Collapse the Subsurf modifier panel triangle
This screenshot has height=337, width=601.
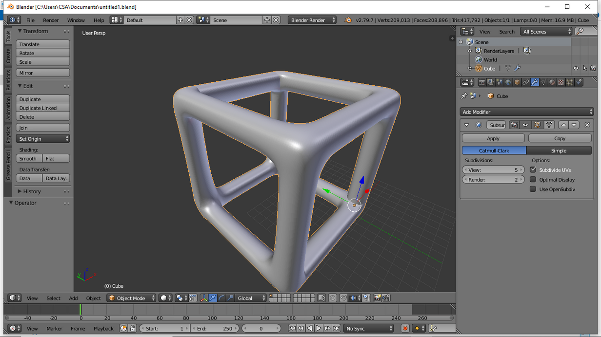click(467, 125)
